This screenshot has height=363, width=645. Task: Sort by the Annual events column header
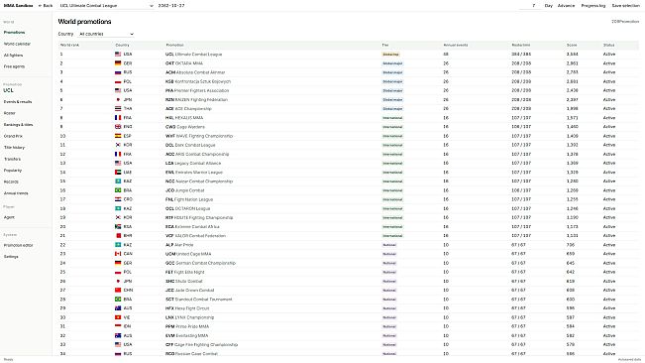(x=456, y=45)
